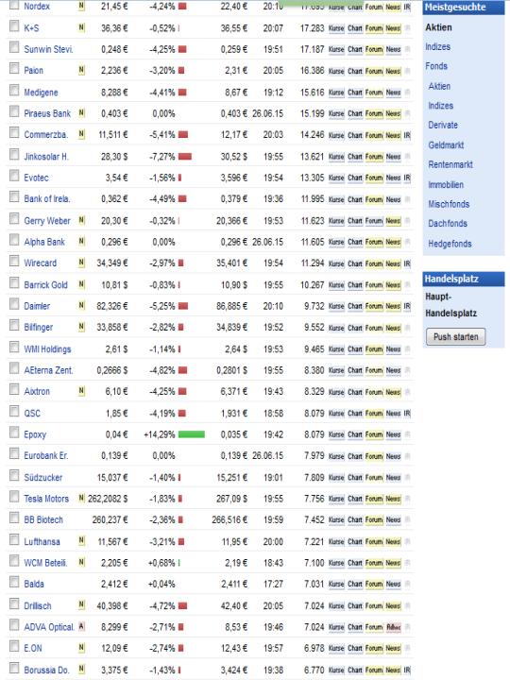510x680 pixels.
Task: Open the Borussia Do. stock link
Action: coord(46,670)
